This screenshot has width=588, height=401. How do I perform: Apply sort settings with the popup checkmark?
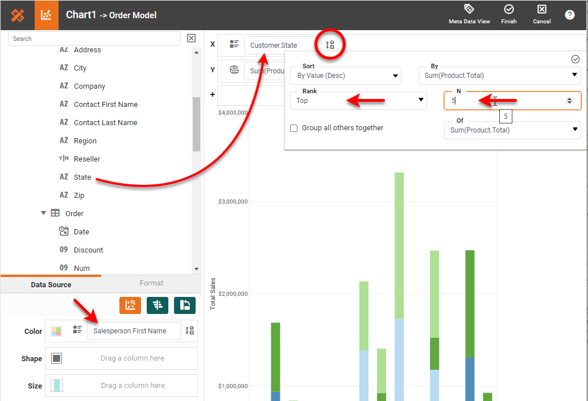(575, 59)
